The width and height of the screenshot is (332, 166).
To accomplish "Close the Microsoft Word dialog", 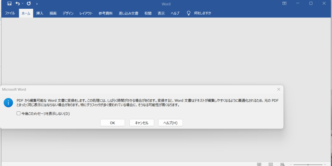I will 279,89.
